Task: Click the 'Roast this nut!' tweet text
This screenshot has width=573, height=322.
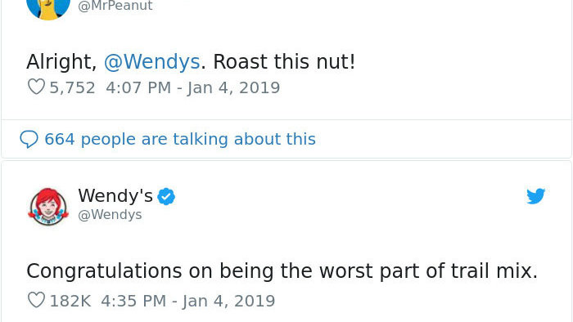Action: [284, 61]
